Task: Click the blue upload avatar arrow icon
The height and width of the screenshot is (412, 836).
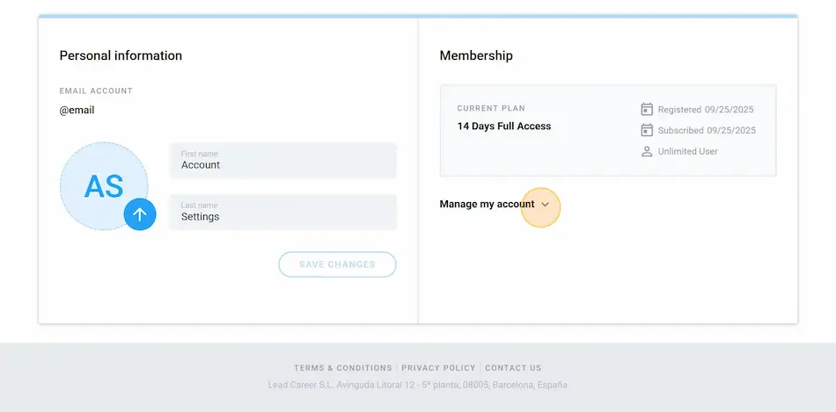Action: [140, 214]
